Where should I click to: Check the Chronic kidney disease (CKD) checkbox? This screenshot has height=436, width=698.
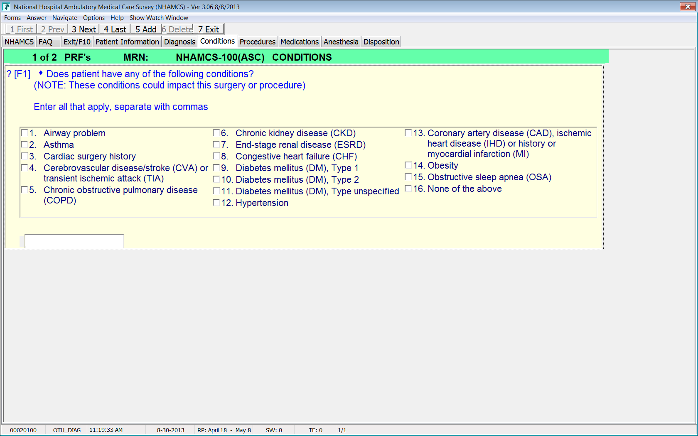(x=216, y=133)
